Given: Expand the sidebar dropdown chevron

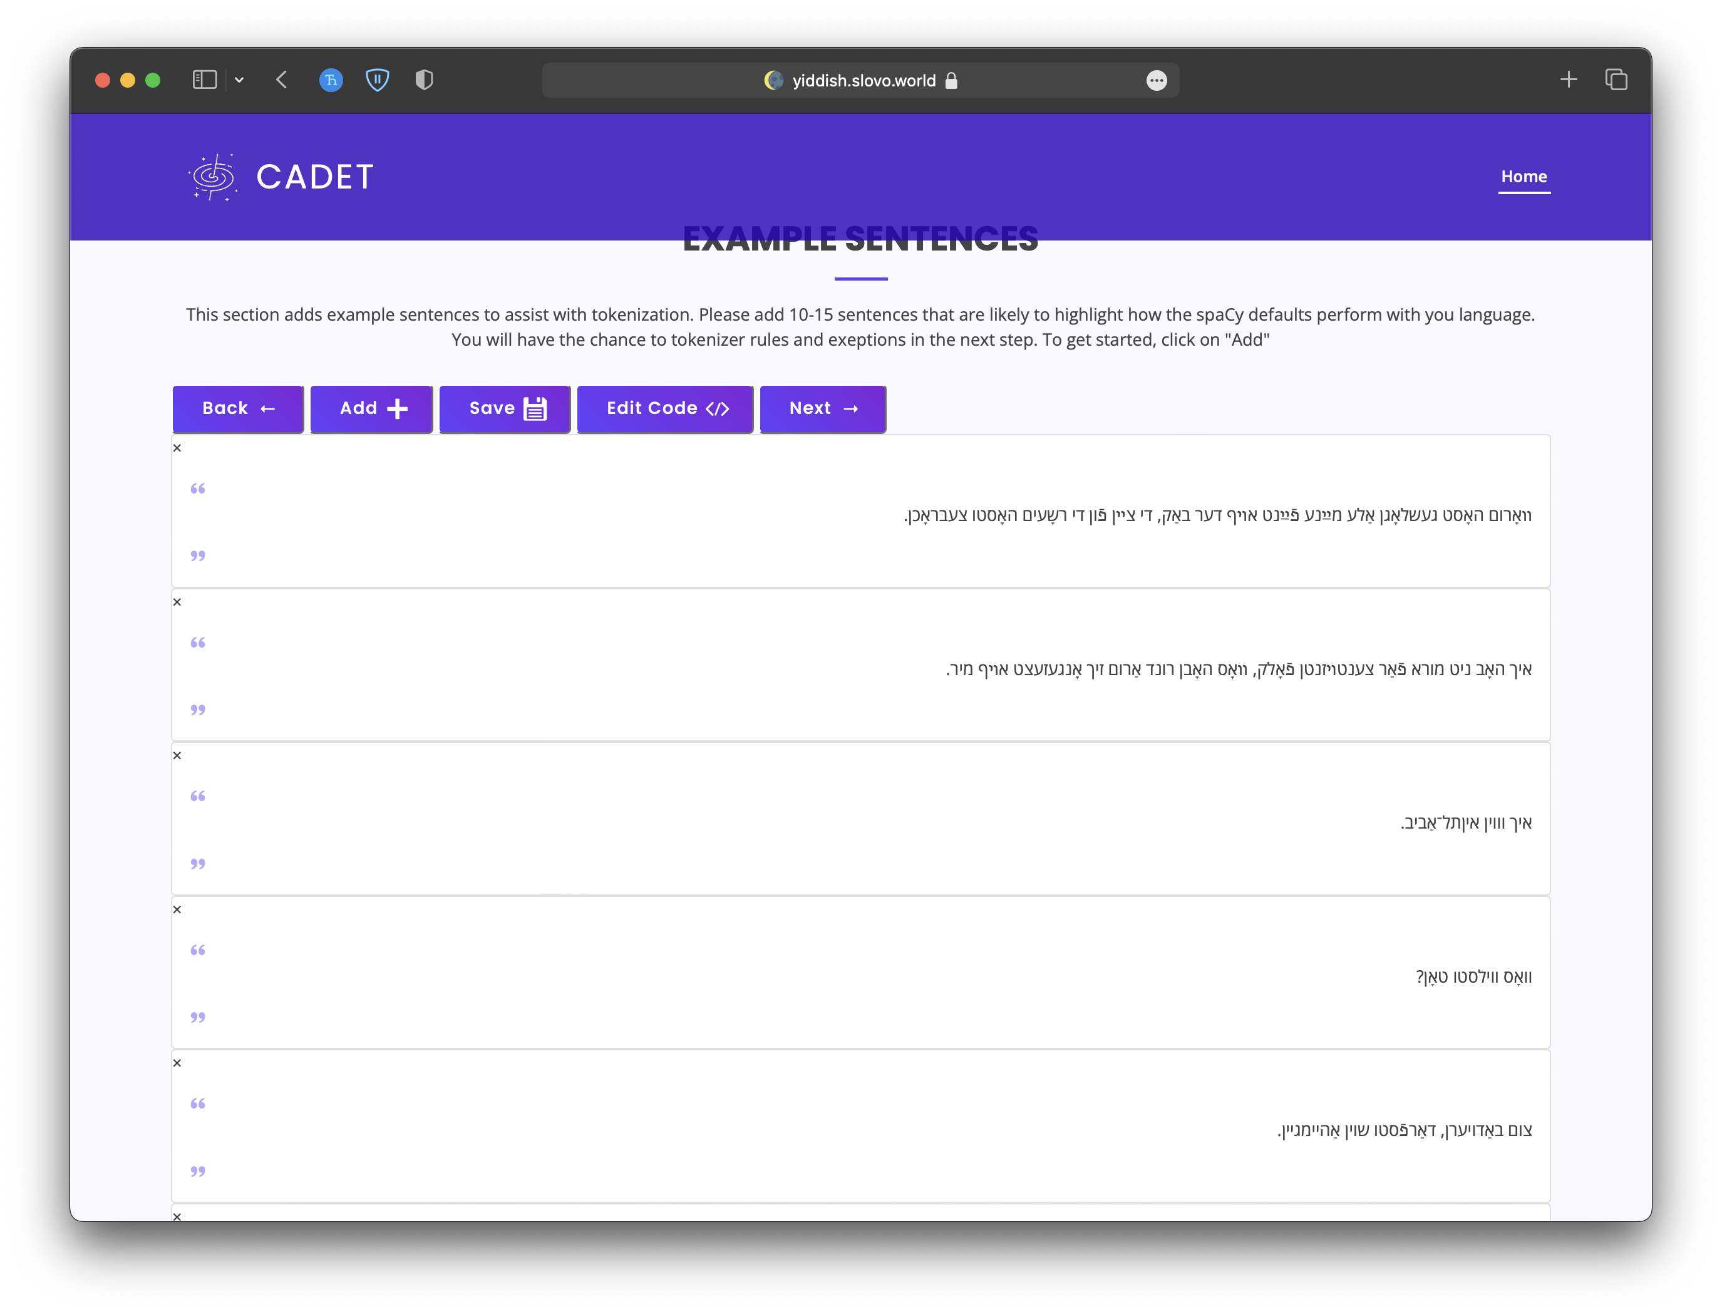Looking at the screenshot, I should click(239, 80).
